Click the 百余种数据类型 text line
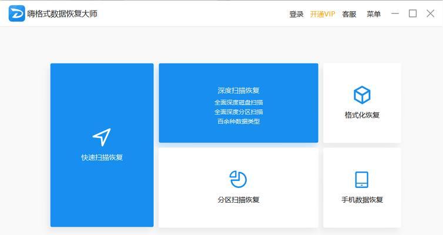The width and height of the screenshot is (443, 235). (x=239, y=122)
